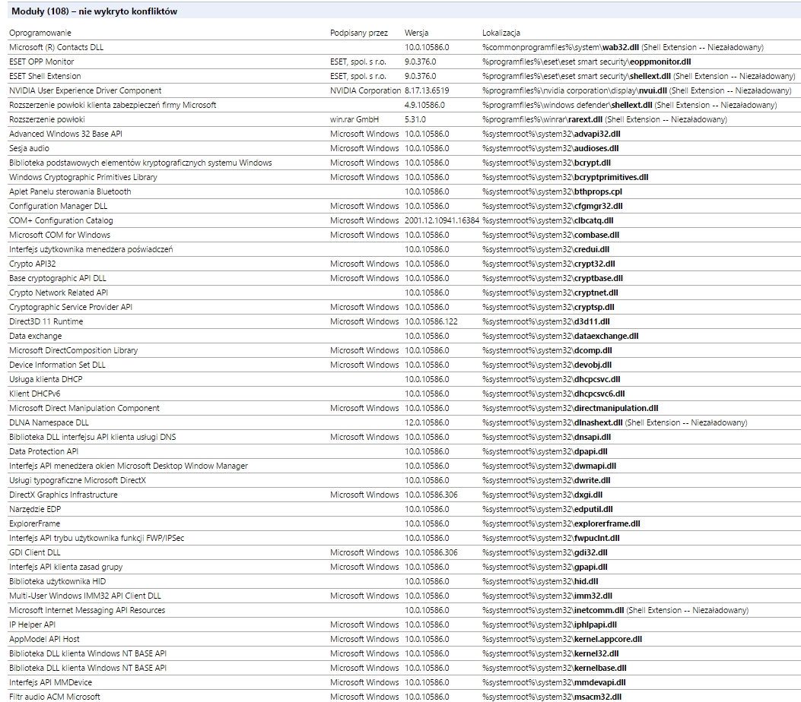801x702 pixels.
Task: Click "Microsoft DirectComposition Library"
Action: (x=74, y=350)
